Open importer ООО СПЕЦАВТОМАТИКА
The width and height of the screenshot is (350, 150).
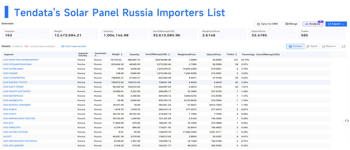point(17,64)
